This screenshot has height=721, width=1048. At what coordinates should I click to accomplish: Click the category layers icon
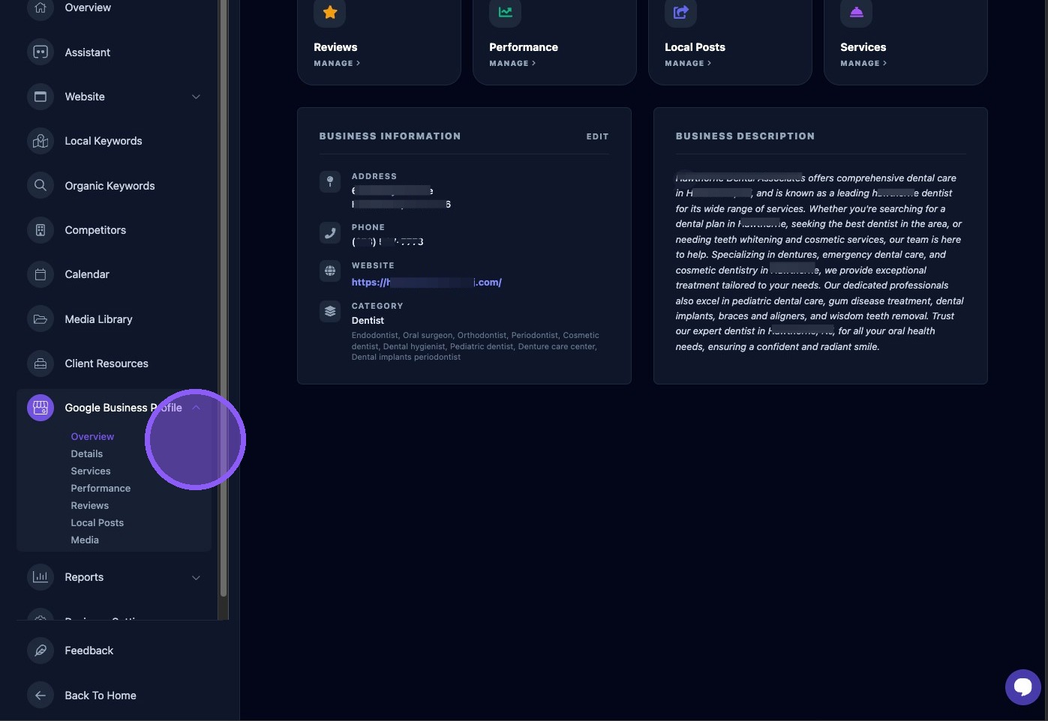point(330,311)
